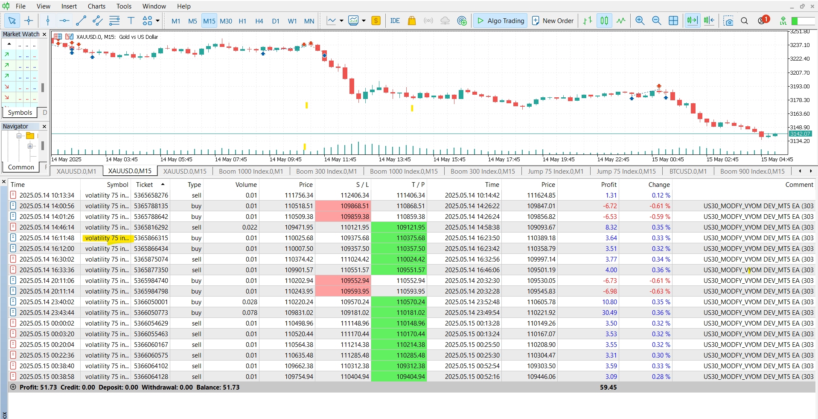Expand the Profit summary row plus icon
Viewport: 818px width, 419px height.
[13, 387]
